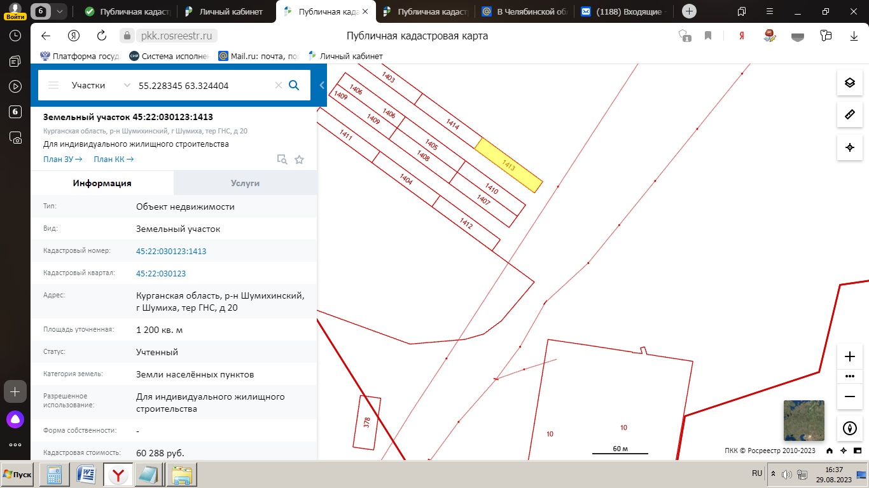Viewport: 869px width, 488px height.
Task: Select the highlighted yellow parcel 1413
Action: [x=509, y=165]
